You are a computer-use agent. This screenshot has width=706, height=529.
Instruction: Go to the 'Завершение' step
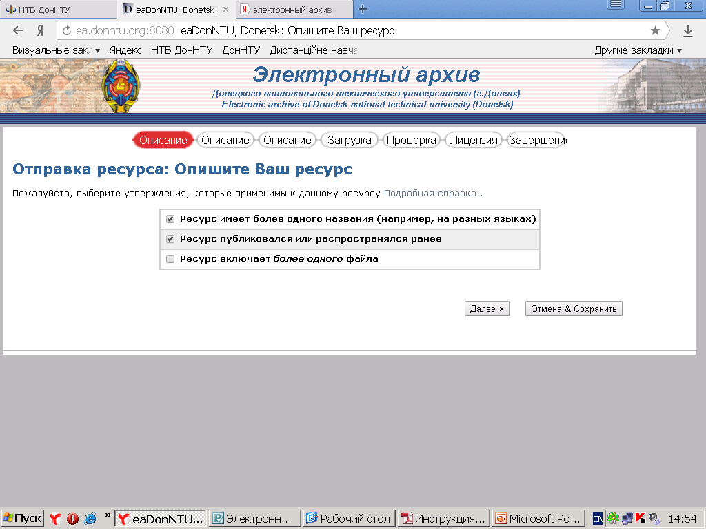coord(536,141)
